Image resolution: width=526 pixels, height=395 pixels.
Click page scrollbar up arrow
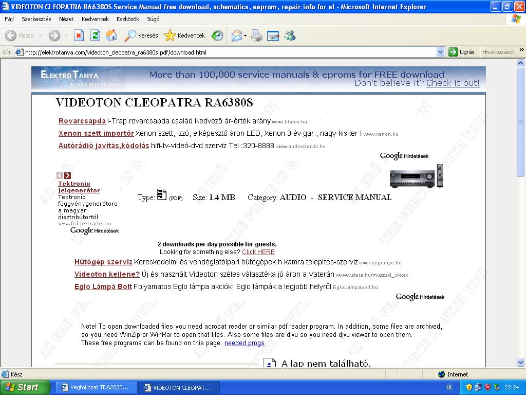(521, 63)
